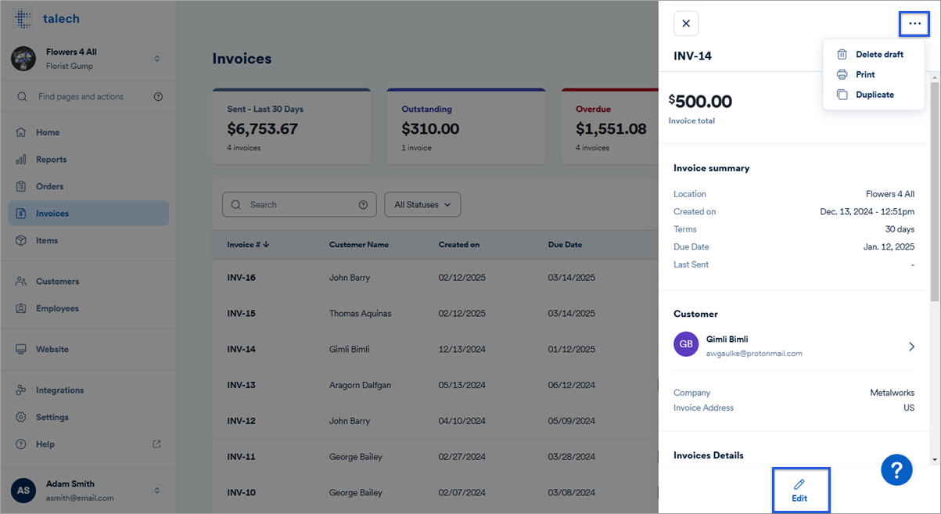Image resolution: width=941 pixels, height=514 pixels.
Task: Open invoice INV-13 row
Action: [435, 385]
